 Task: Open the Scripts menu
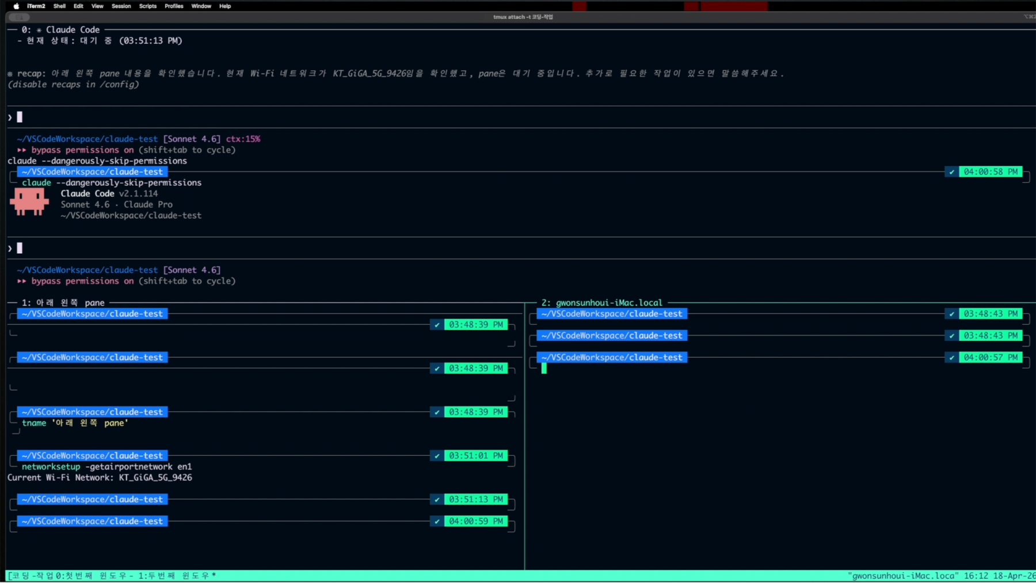(x=148, y=6)
